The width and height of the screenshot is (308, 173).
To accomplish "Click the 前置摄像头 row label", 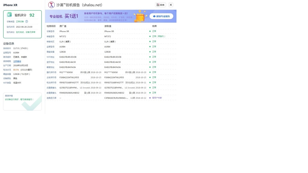I will (51, 93).
